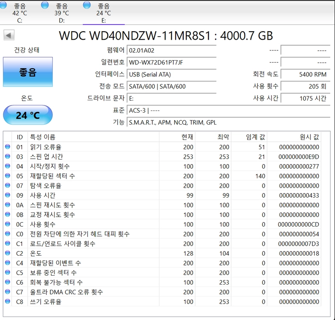Click the standard field ACS-3 | ----
This screenshot has width=335, height=320.
[228, 111]
